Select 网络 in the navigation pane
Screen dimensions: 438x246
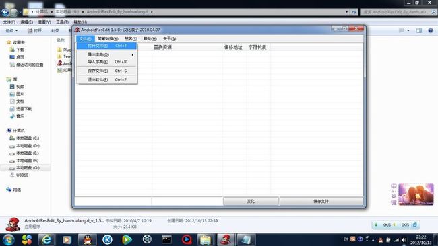click(17, 190)
